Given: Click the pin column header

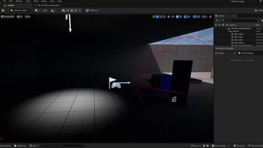Looking at the screenshot, I should pos(223,25).
